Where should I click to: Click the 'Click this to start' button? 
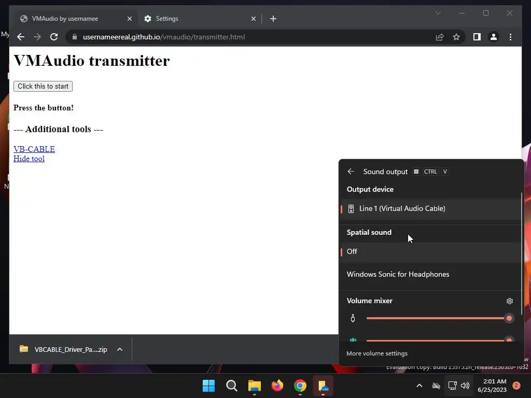coord(43,87)
